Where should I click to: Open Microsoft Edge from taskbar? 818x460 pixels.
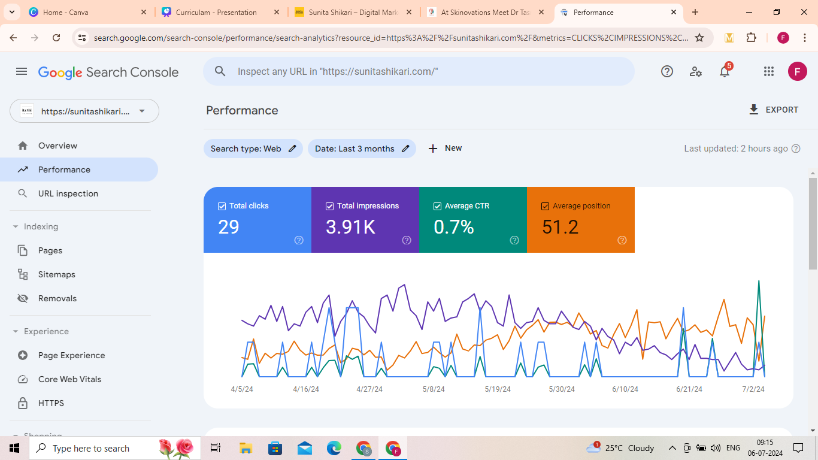(x=334, y=448)
